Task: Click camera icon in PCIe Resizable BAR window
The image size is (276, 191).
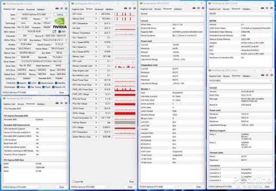Action: point(57,103)
